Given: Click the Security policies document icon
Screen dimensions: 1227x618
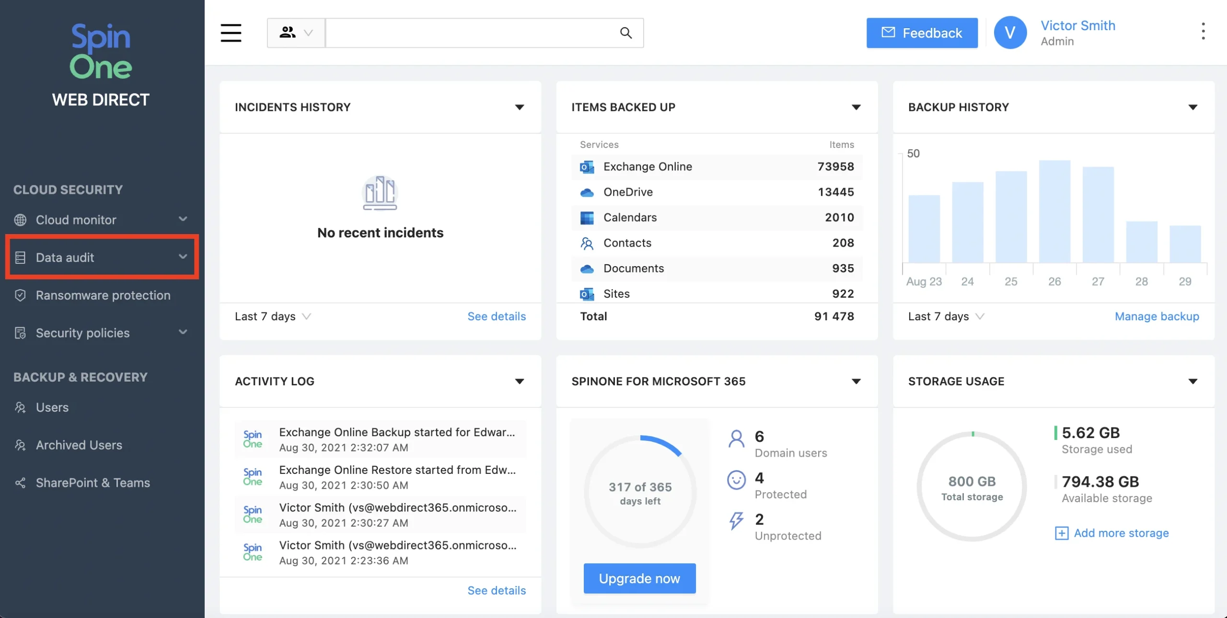Looking at the screenshot, I should coord(20,333).
